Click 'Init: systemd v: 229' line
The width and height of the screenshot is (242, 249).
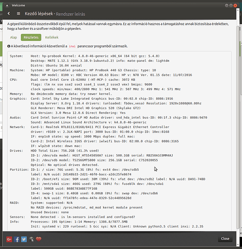pos(117,227)
